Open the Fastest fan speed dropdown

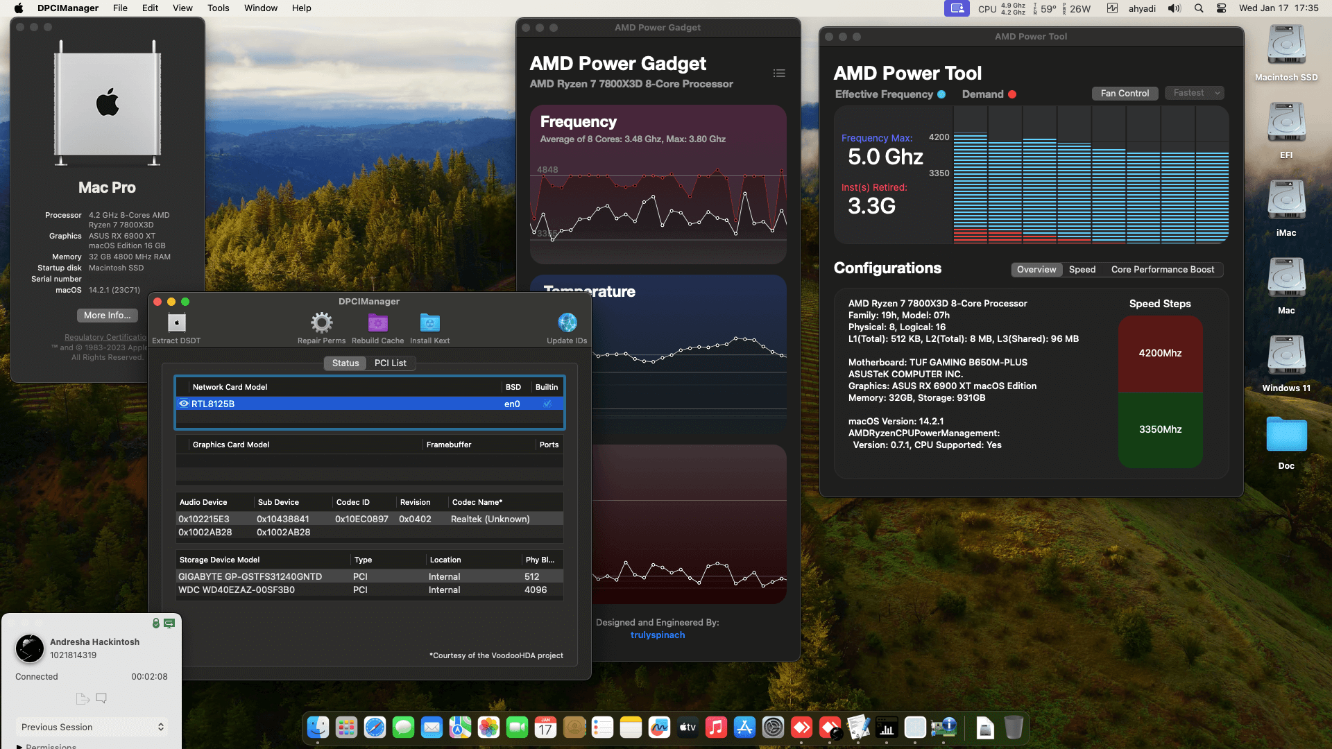click(1194, 93)
